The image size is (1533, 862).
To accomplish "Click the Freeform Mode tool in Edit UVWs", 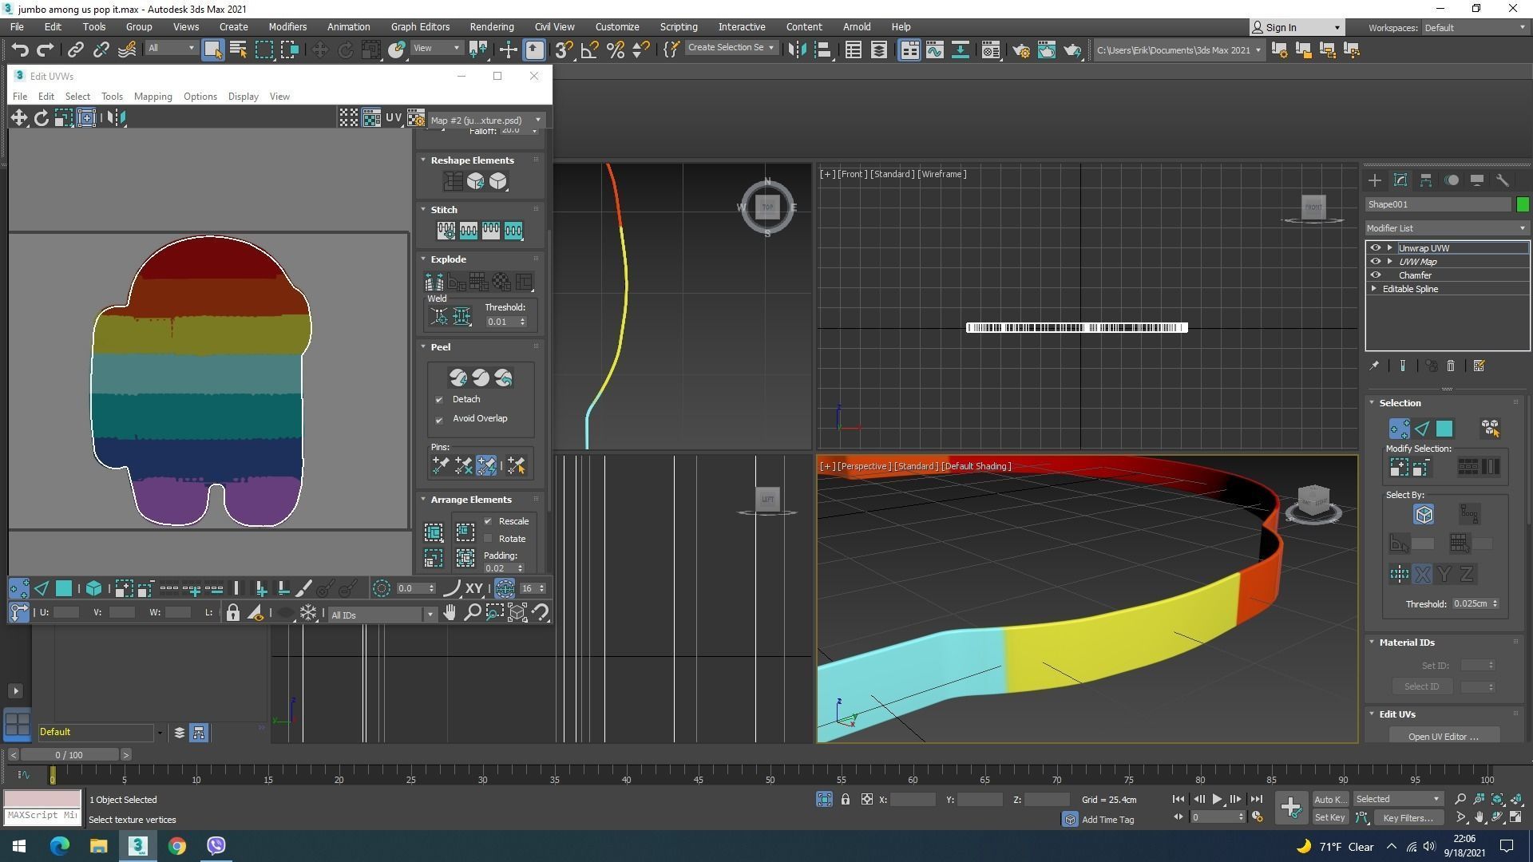I will point(87,118).
